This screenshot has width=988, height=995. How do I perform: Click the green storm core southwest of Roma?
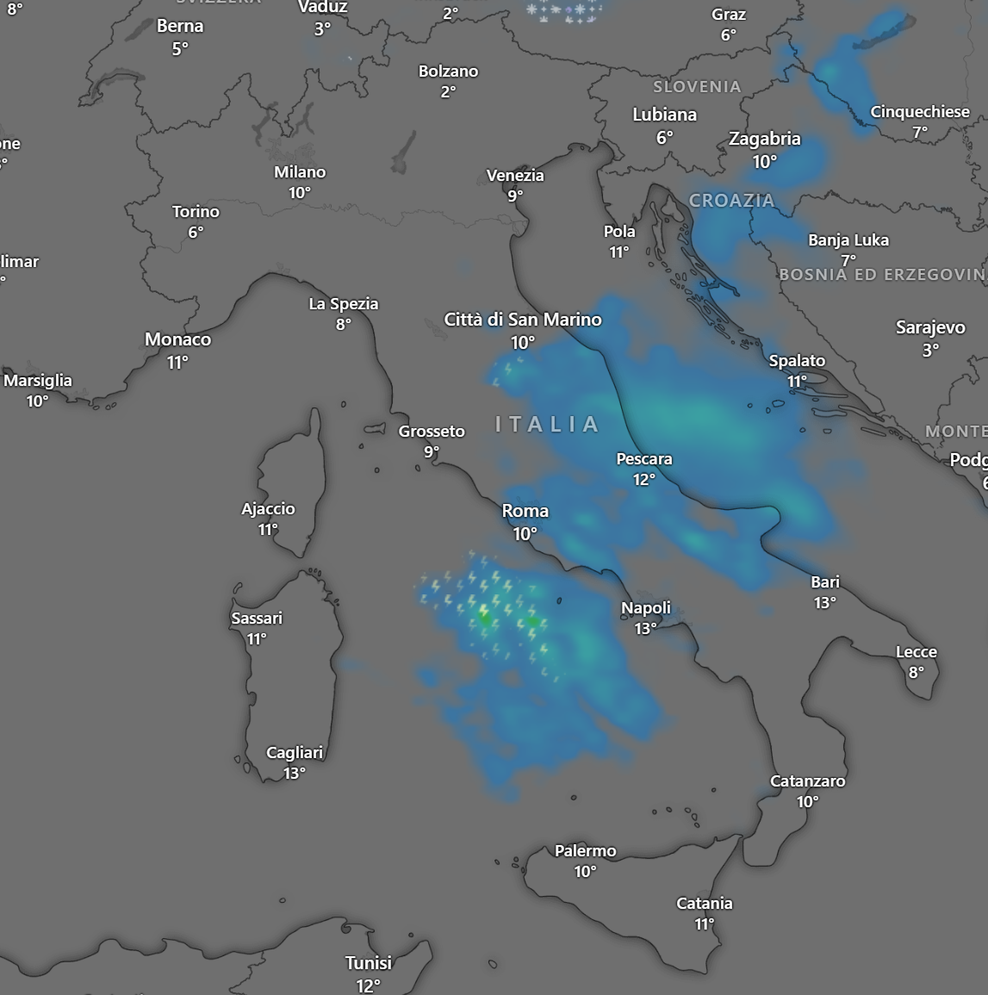pos(485,616)
